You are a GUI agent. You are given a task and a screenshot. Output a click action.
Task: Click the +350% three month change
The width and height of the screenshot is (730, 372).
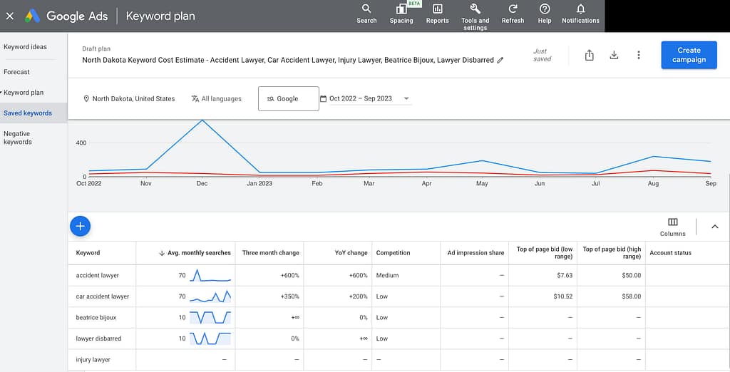click(289, 296)
